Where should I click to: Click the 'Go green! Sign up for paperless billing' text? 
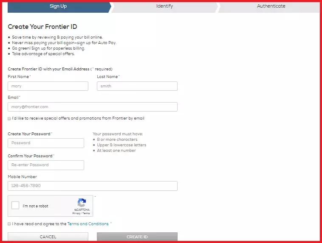click(48, 48)
